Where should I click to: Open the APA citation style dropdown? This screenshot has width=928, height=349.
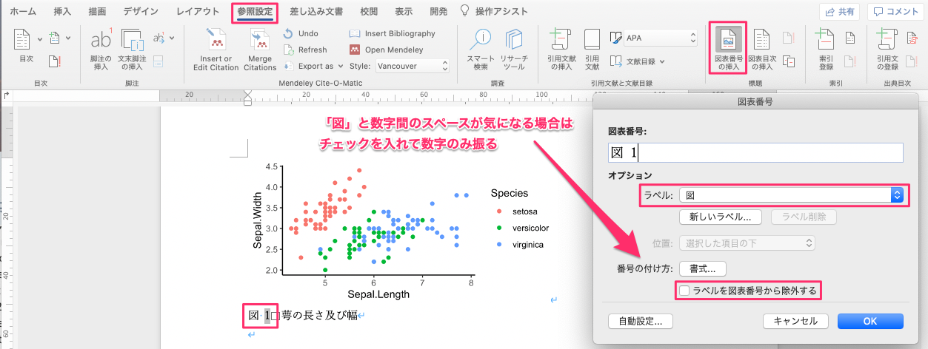(661, 37)
